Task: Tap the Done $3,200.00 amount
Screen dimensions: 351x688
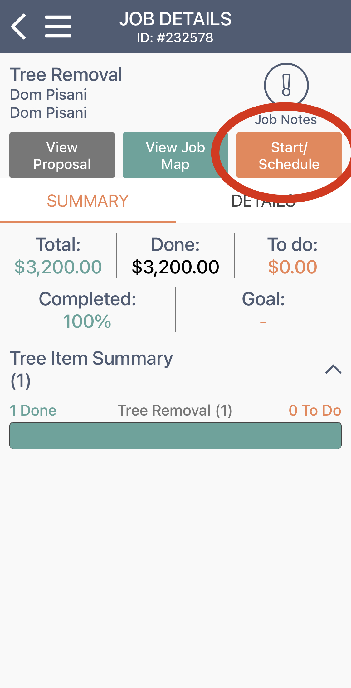Action: 175,267
